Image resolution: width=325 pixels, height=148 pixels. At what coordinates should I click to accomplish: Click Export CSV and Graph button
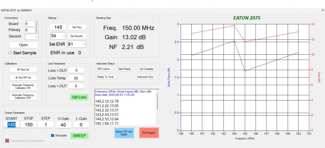pyautogui.click(x=124, y=133)
